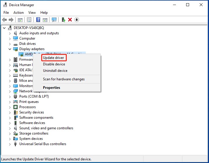Open the View menu in menu bar
This screenshot has height=163, width=209.
coord(32,13)
